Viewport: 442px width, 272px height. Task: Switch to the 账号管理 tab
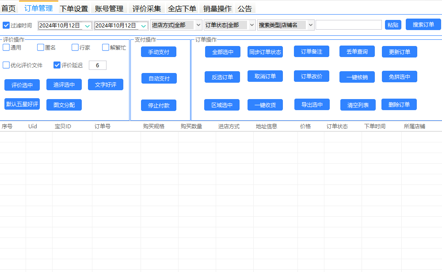click(x=109, y=8)
